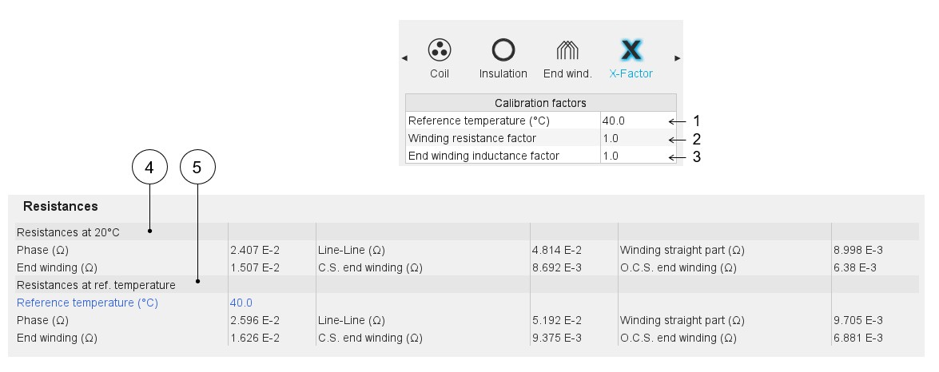The height and width of the screenshot is (372, 939).
Task: Switch to the X-Factor label
Action: coord(631,73)
